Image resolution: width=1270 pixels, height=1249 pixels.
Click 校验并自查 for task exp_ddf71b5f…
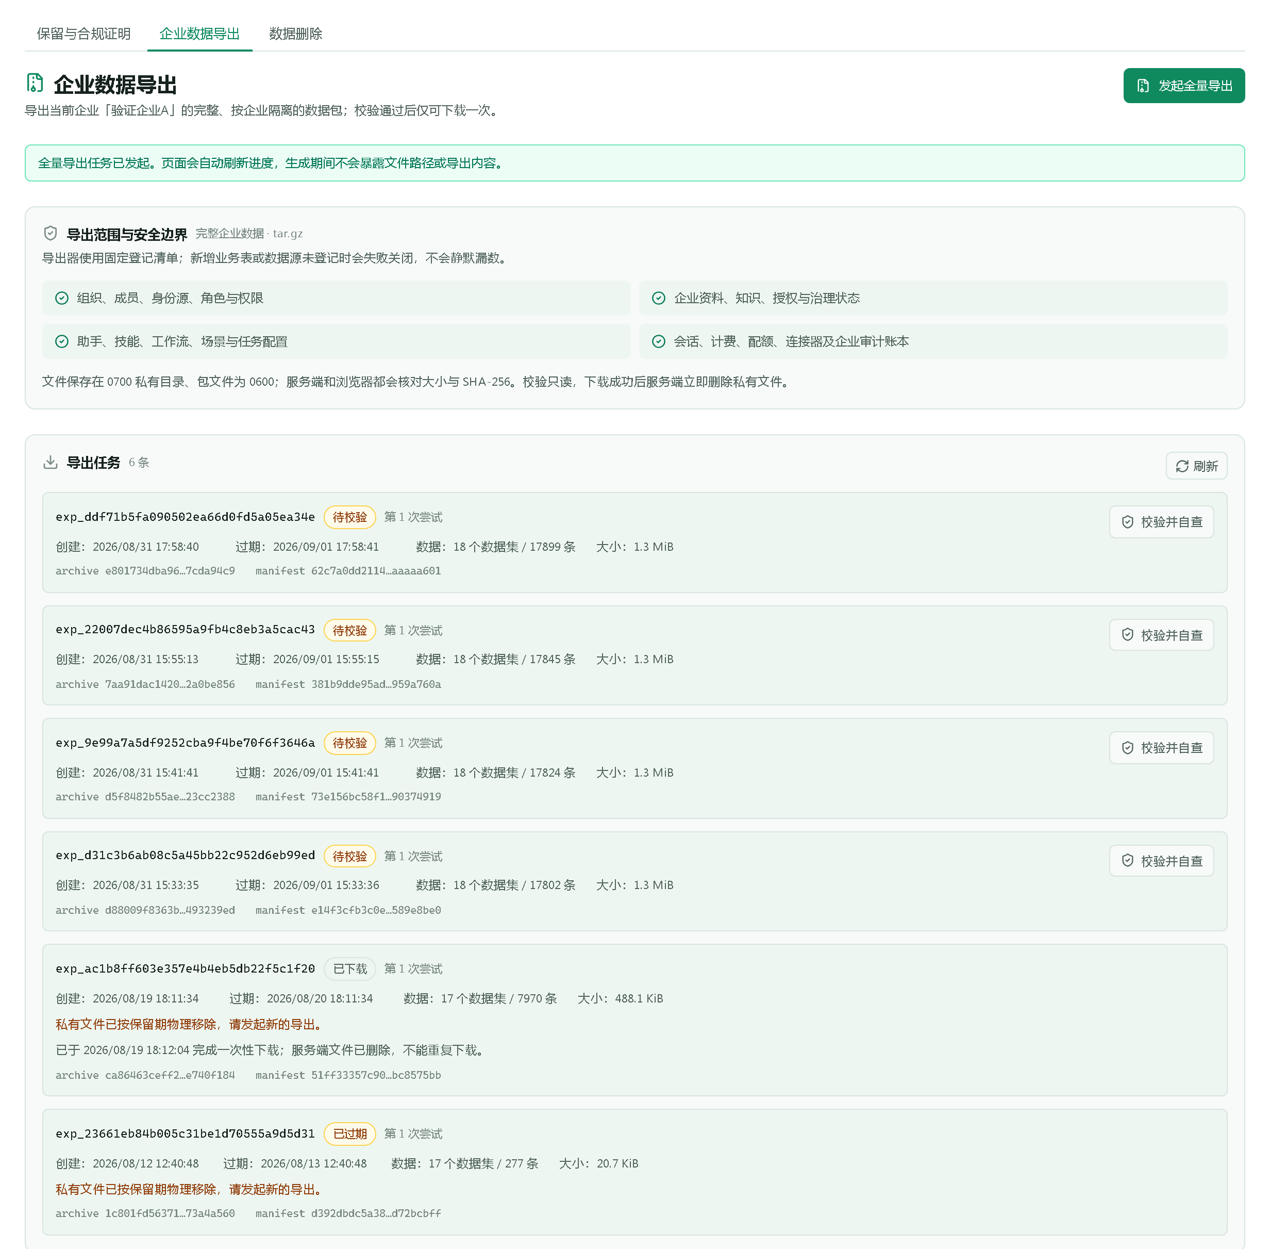pos(1161,522)
